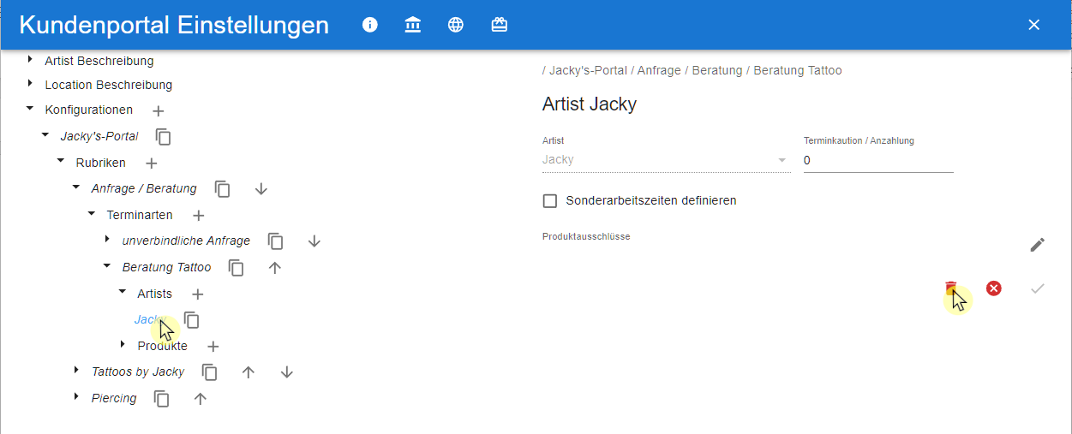Expand the Produkte tree node
The image size is (1072, 434).
(x=123, y=344)
